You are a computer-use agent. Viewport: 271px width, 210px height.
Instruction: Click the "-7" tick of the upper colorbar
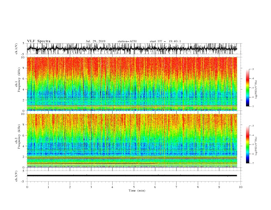tap(253, 106)
